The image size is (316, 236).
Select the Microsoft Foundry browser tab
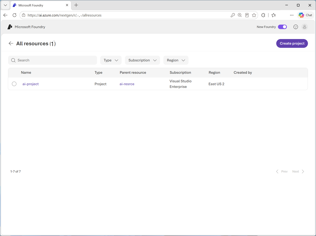41,5
